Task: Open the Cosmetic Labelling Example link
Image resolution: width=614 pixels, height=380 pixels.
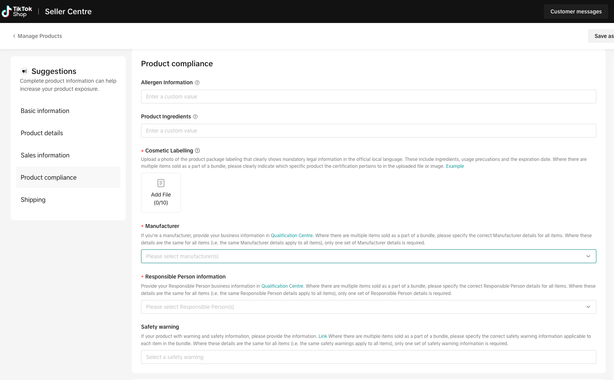Action: pyautogui.click(x=455, y=166)
